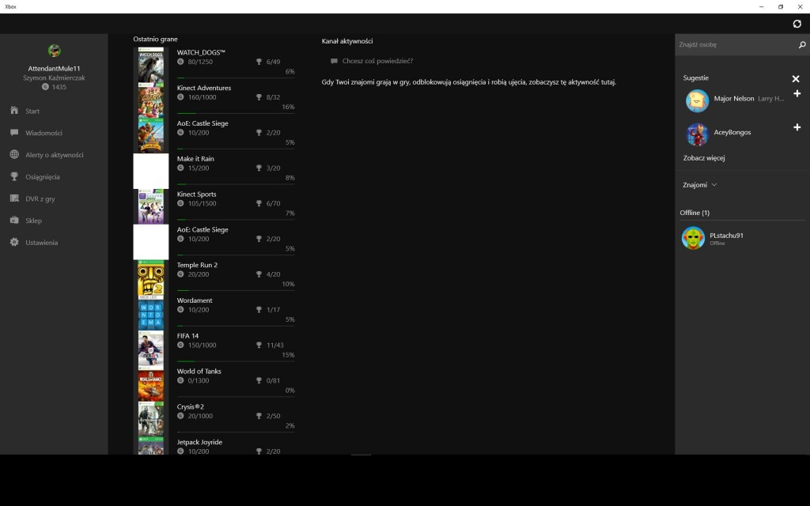Click the refresh icon in top bar
This screenshot has width=810, height=506.
click(x=797, y=24)
